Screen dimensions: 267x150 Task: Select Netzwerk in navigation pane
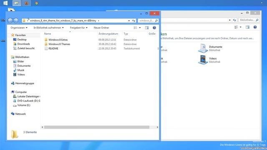[x=20, y=114]
